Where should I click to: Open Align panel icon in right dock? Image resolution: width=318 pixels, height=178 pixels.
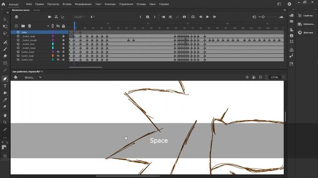(x=292, y=30)
